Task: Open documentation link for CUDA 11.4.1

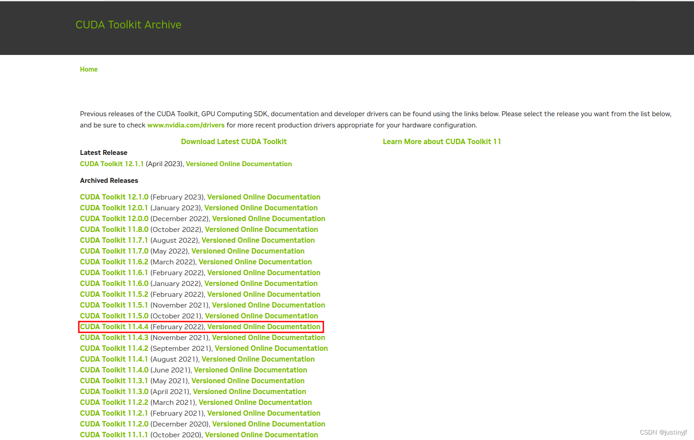Action: coord(259,359)
